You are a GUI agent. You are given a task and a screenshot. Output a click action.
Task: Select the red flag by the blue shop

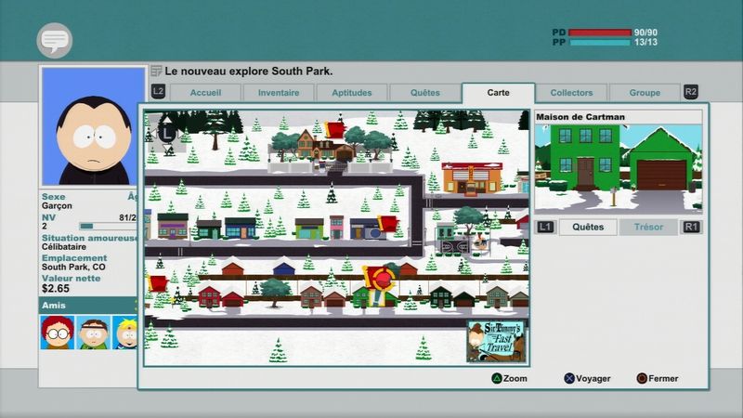pos(387,223)
